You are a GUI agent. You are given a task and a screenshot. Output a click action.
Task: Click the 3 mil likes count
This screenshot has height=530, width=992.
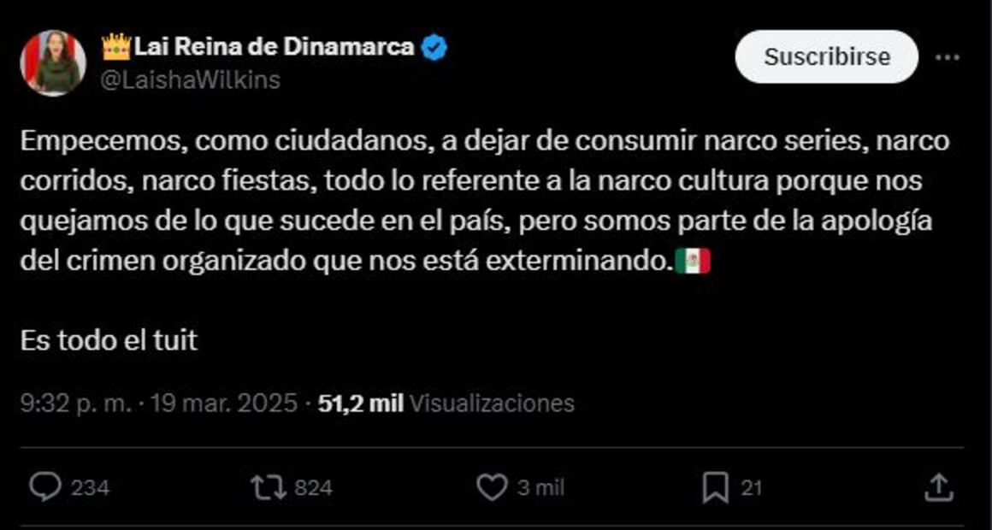pyautogui.click(x=541, y=488)
